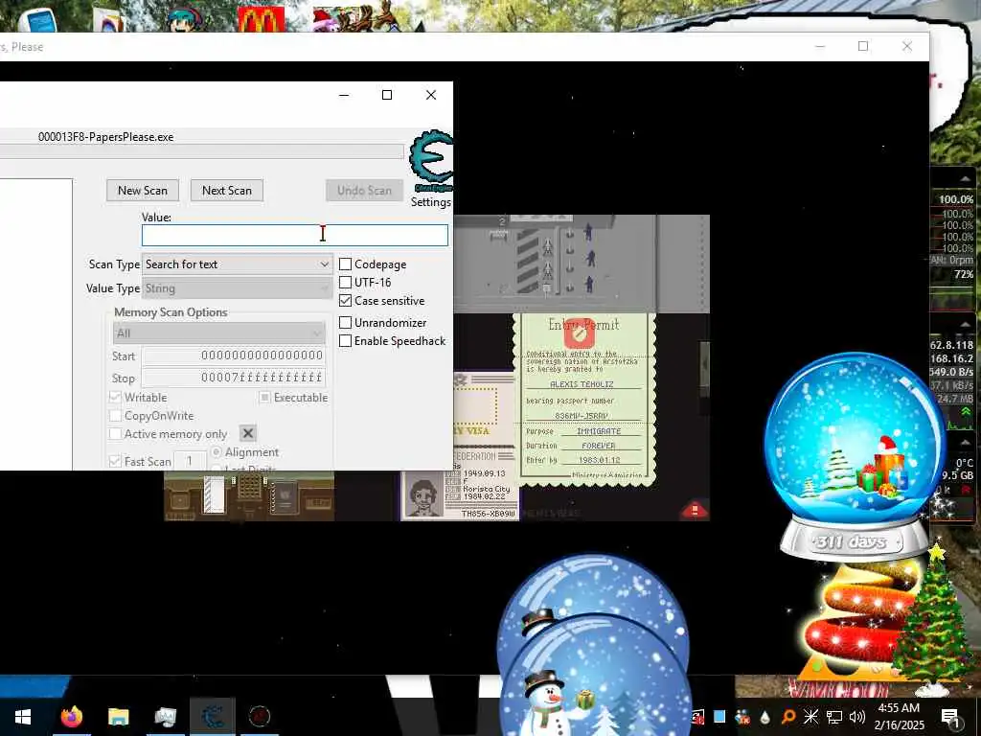This screenshot has width=981, height=736.
Task: Toggle the Executable checkbox
Action: click(x=264, y=397)
